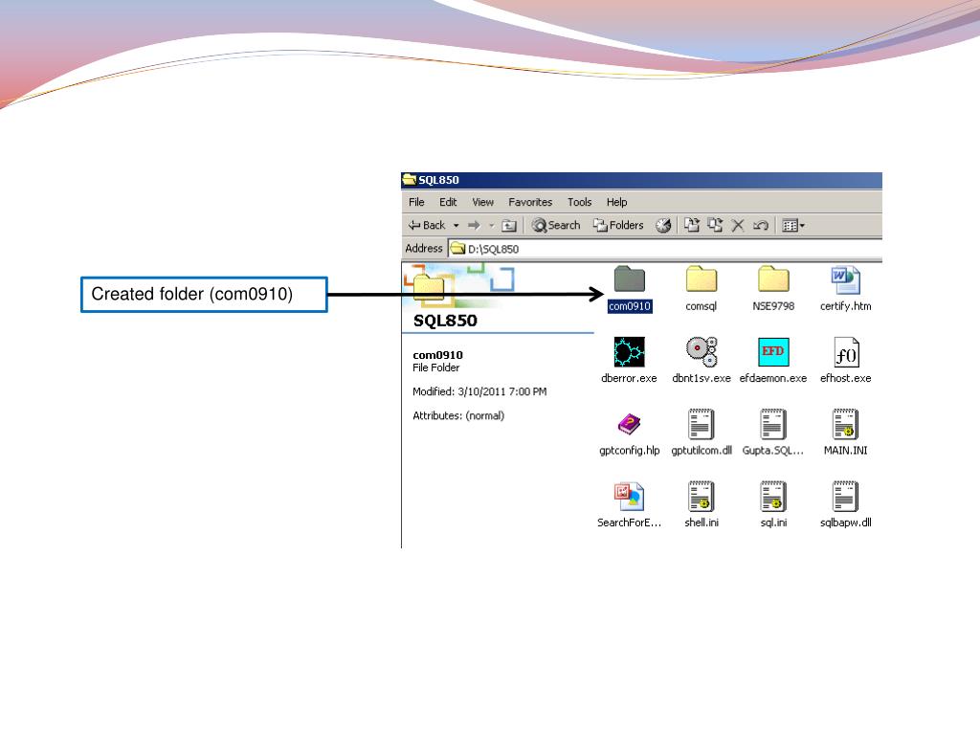Select efhost.exe function icon

[846, 352]
